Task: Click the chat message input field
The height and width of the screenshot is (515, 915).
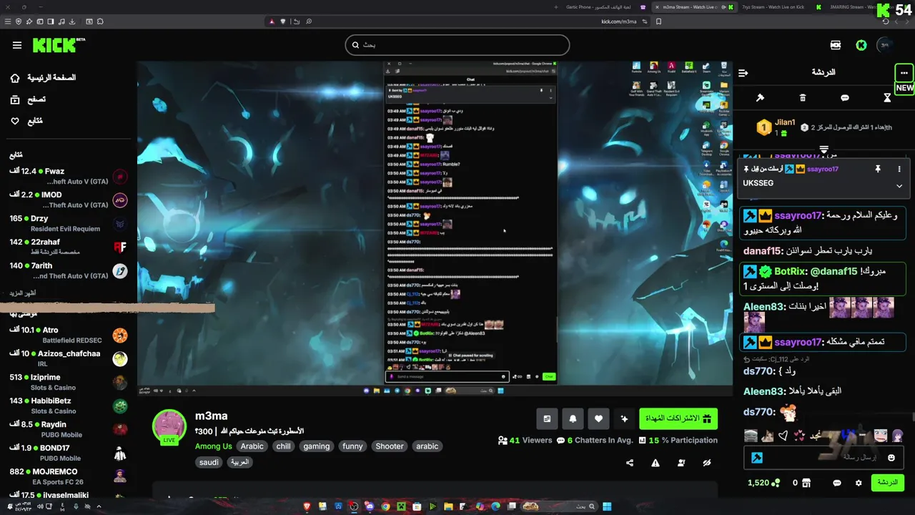Action: (x=822, y=457)
